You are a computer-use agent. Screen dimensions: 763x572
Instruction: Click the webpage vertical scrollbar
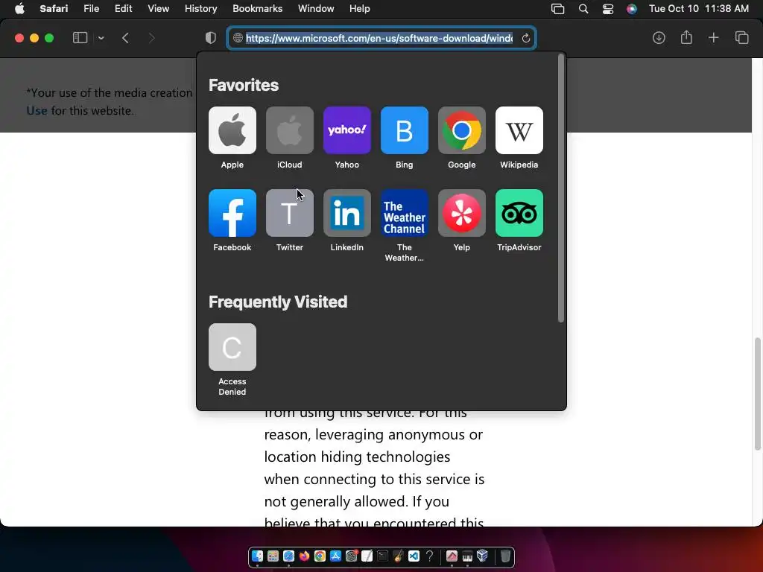[x=757, y=394]
